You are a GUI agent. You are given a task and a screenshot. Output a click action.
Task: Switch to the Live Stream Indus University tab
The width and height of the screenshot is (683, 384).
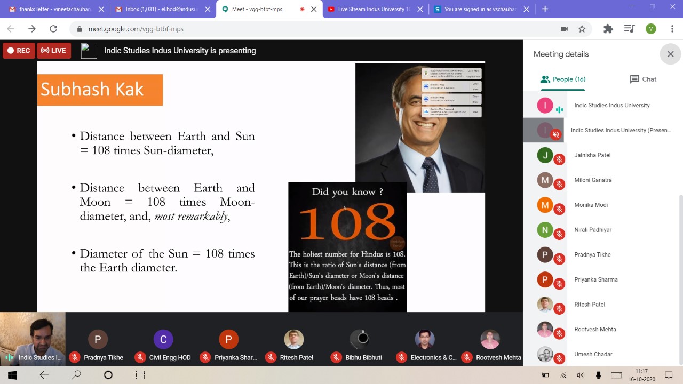pos(374,9)
